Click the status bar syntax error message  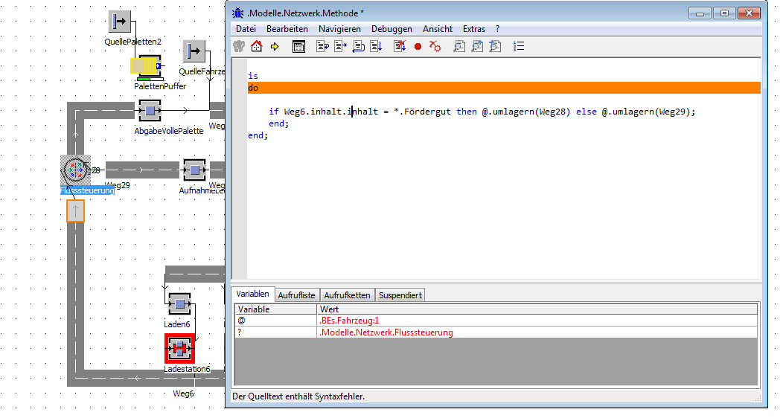(298, 396)
